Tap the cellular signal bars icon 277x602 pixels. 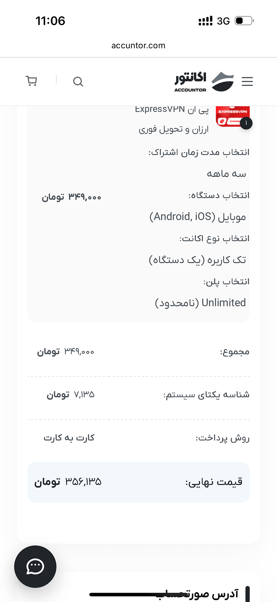(205, 21)
